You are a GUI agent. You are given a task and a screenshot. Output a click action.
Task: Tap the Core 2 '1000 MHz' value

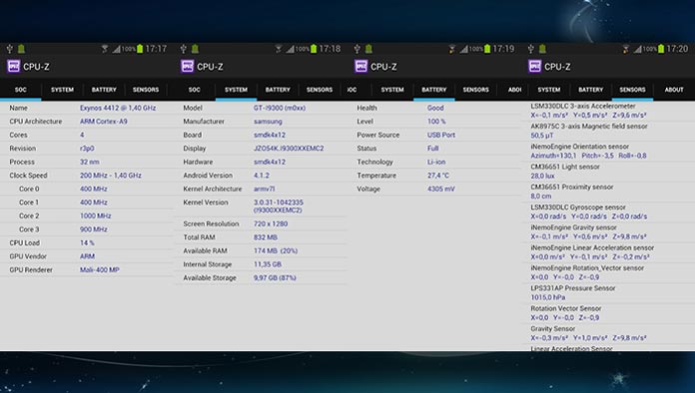[x=95, y=216]
